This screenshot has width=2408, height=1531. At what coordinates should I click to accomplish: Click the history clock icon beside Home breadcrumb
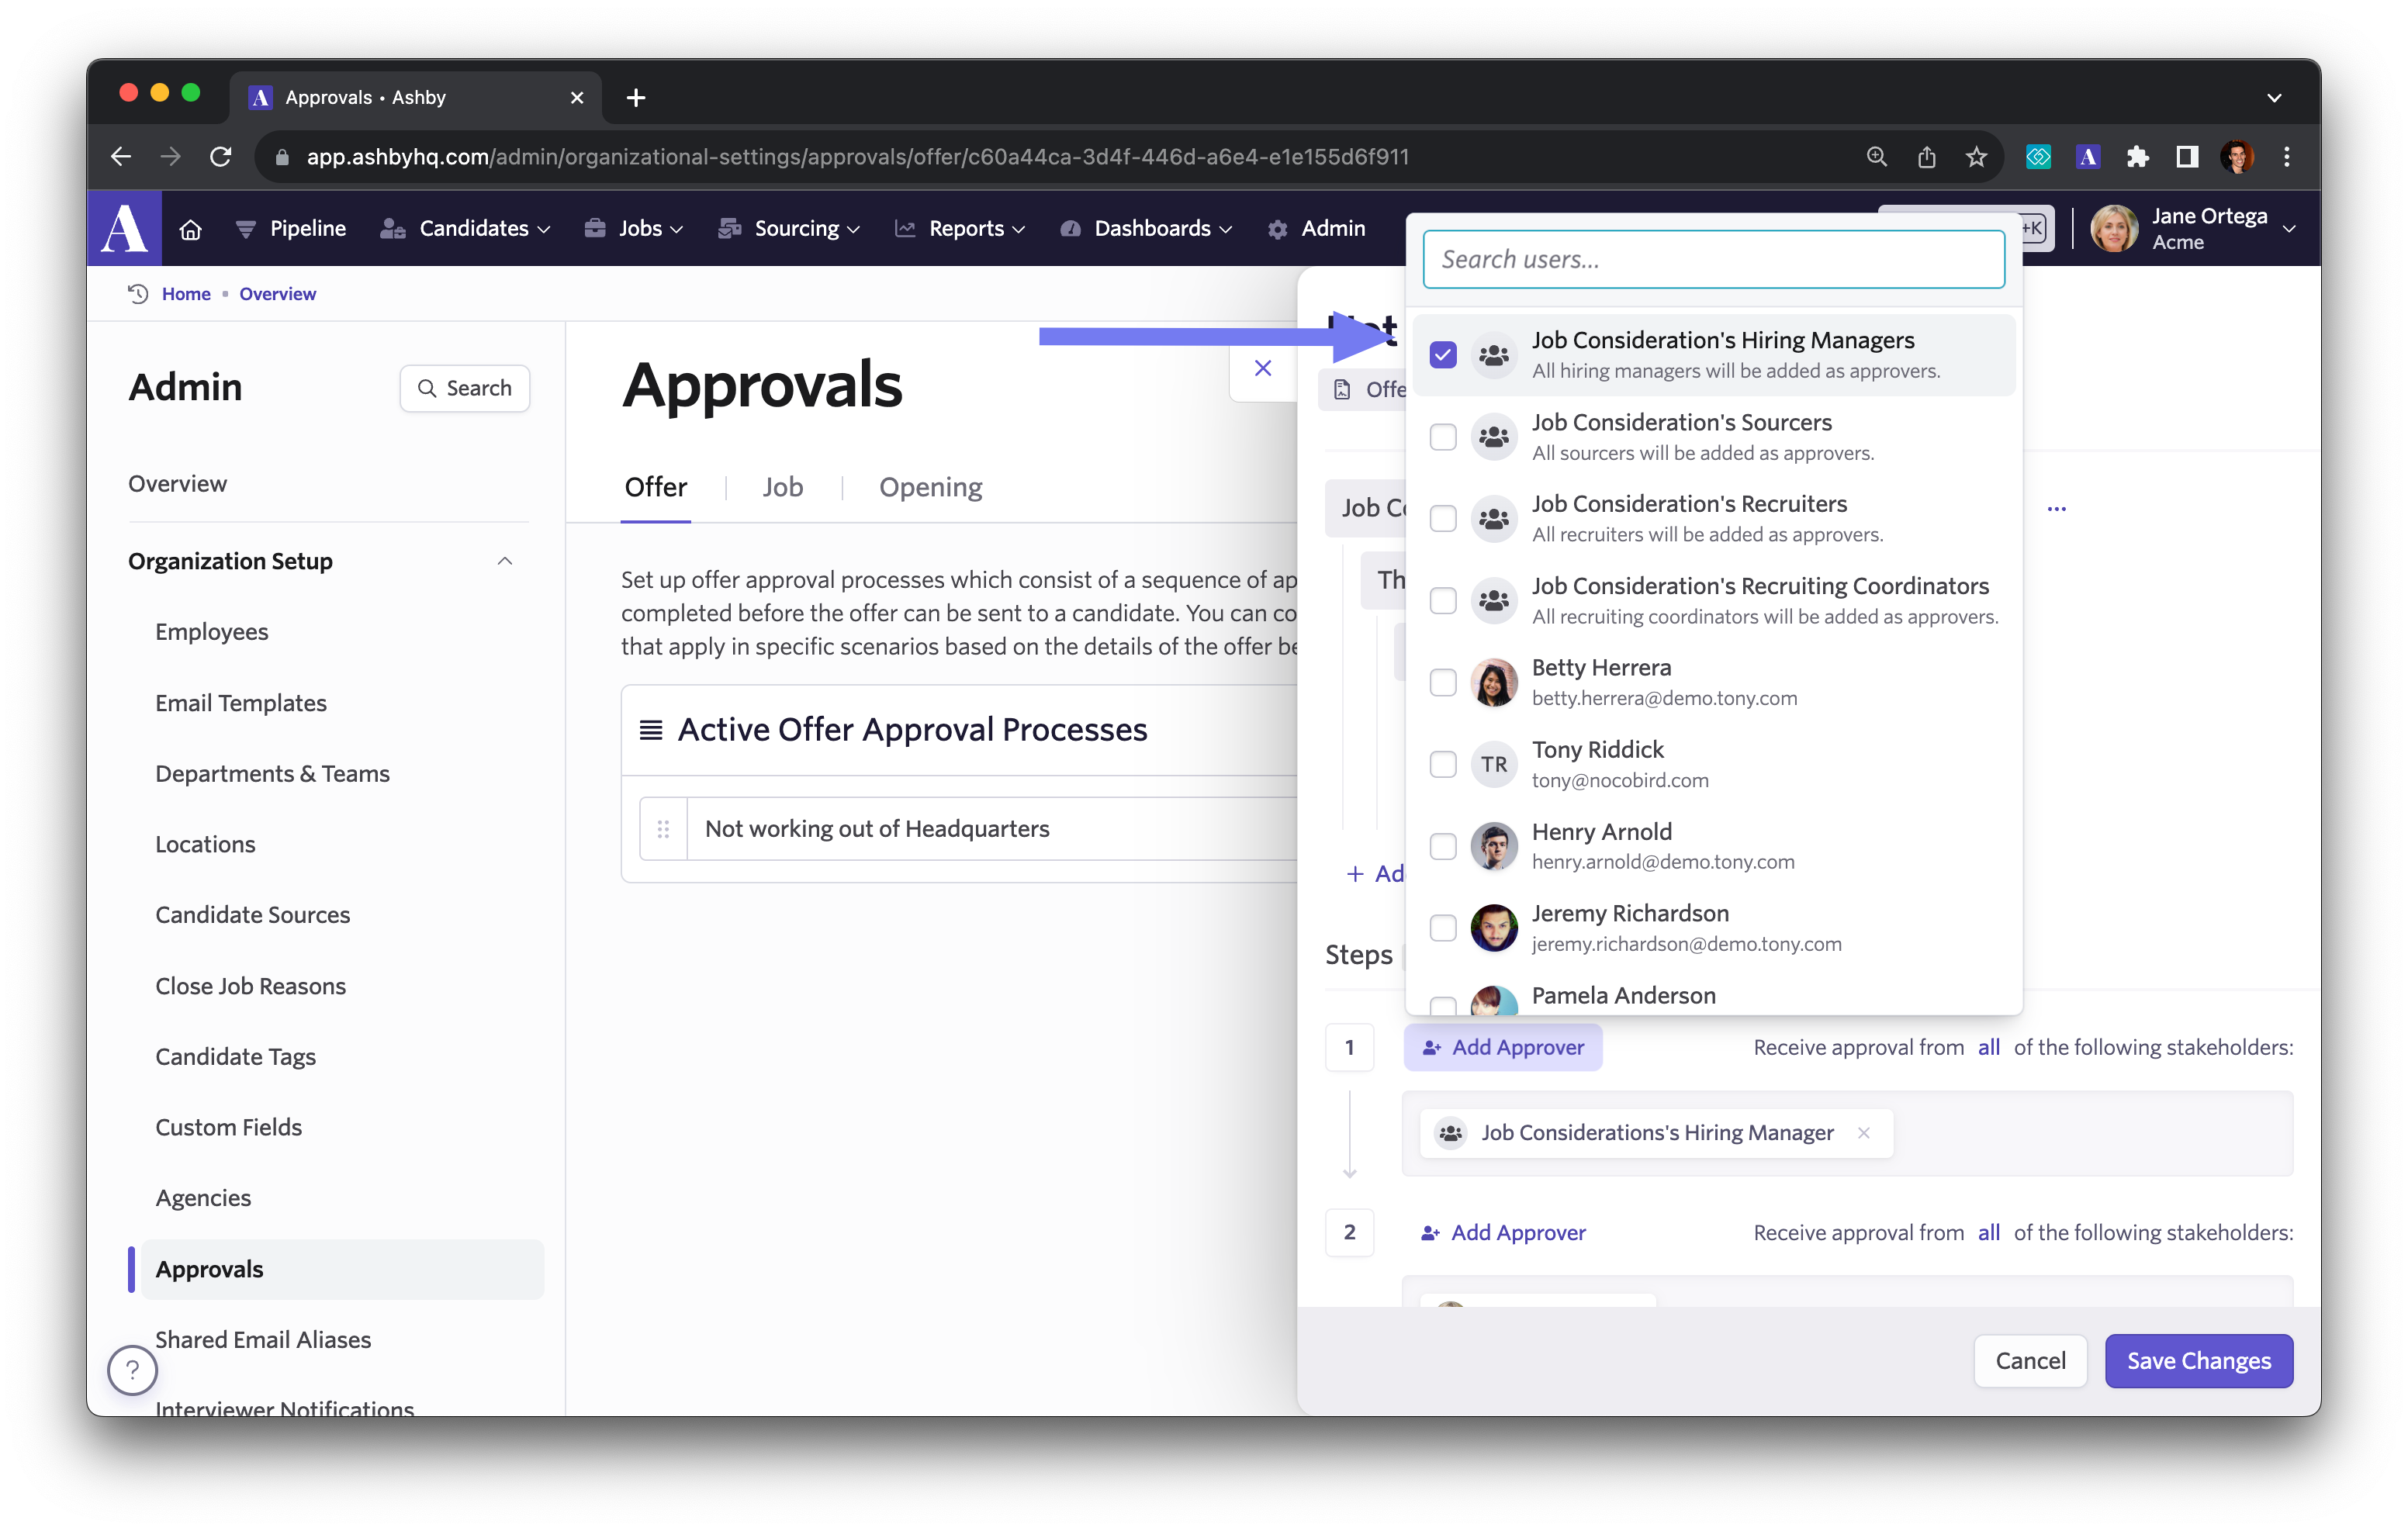point(138,294)
